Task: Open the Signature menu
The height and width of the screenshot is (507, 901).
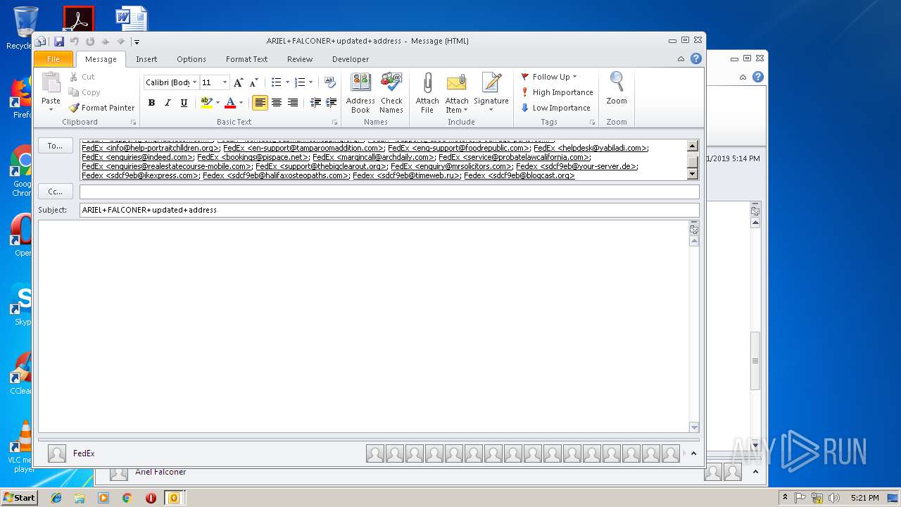Action: click(x=491, y=92)
